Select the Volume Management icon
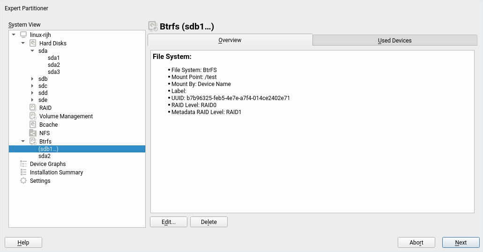Screen dimensions: 483x252 pos(33,116)
